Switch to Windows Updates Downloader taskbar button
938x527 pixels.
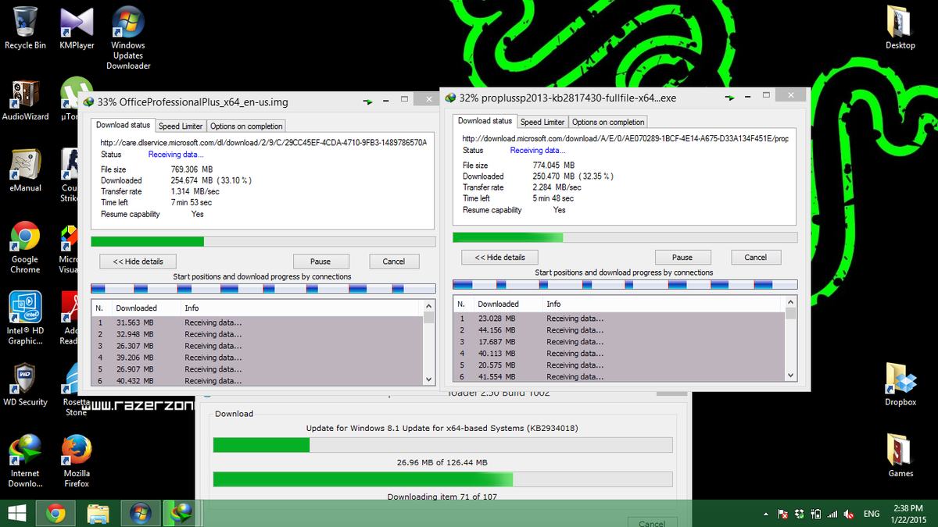141,513
